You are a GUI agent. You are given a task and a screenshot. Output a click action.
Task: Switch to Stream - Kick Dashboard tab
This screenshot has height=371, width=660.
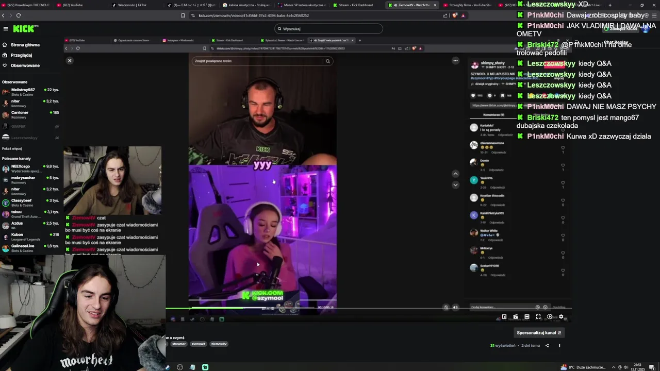pos(356,5)
